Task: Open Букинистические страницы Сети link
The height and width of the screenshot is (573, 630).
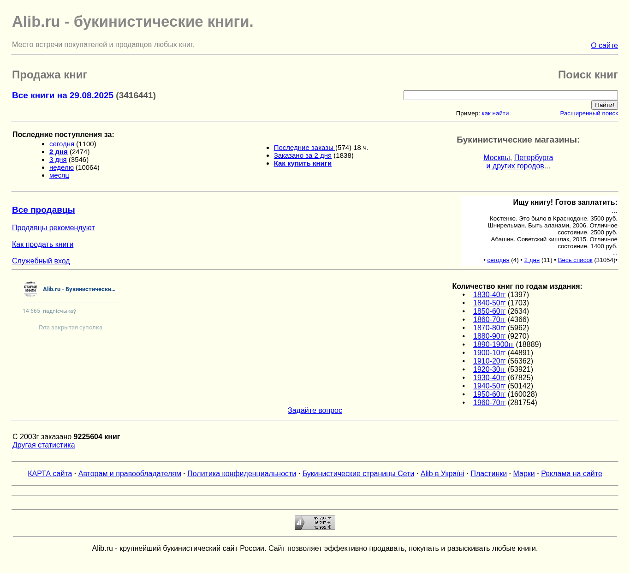Action: click(358, 474)
